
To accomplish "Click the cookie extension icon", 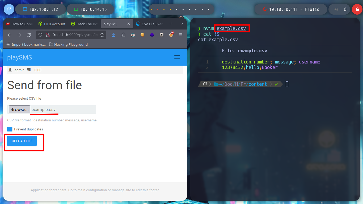I will (142, 35).
